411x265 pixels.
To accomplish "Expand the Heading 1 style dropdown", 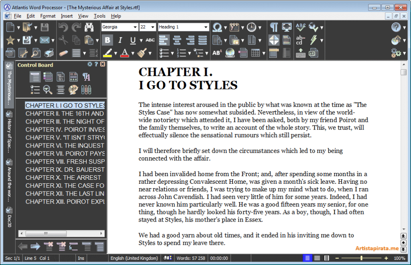I will (206, 27).
